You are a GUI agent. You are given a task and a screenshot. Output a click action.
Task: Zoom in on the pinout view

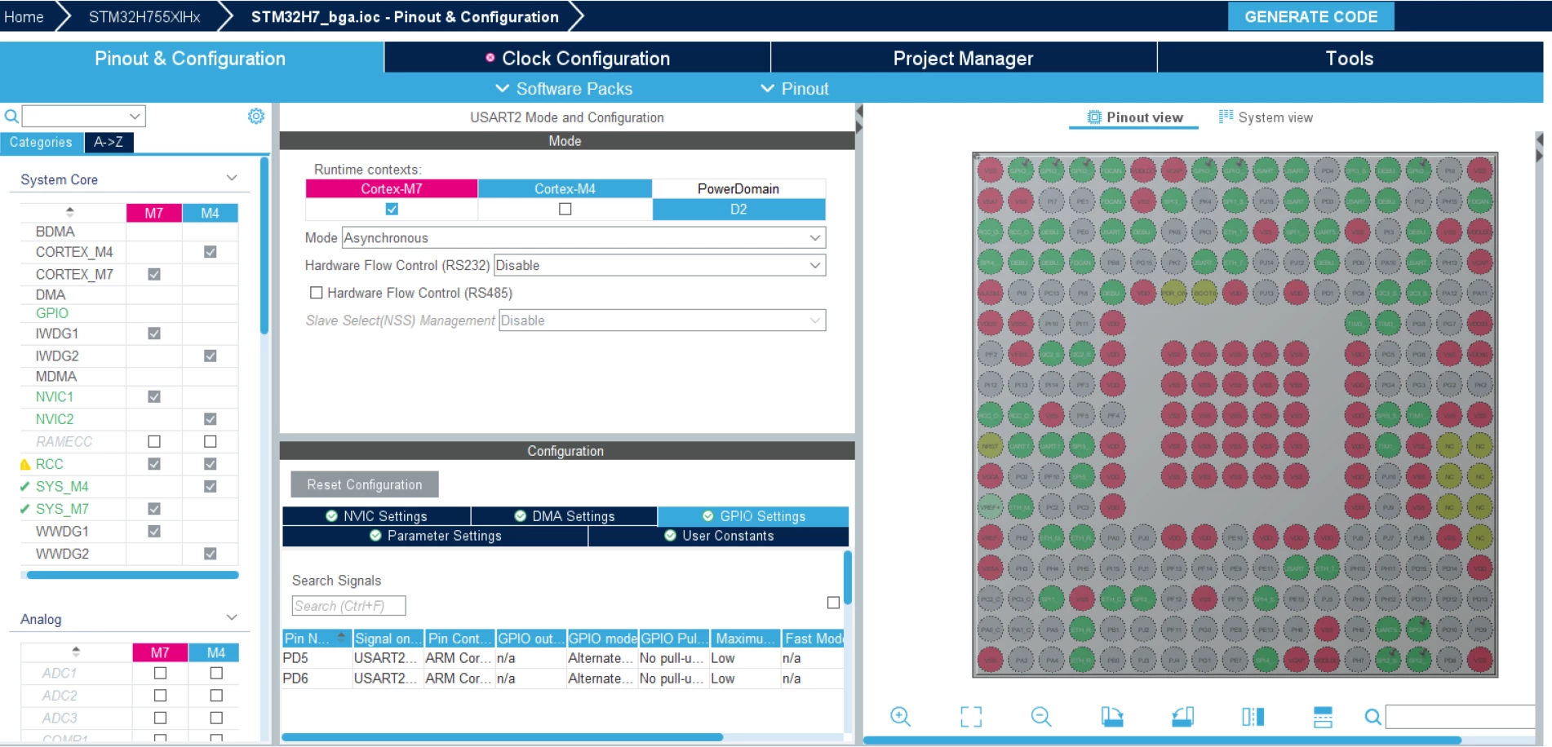pyautogui.click(x=900, y=717)
